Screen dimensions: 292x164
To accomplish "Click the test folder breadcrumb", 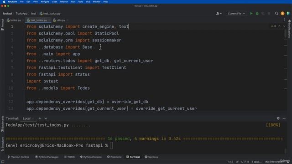I will 33,13.
